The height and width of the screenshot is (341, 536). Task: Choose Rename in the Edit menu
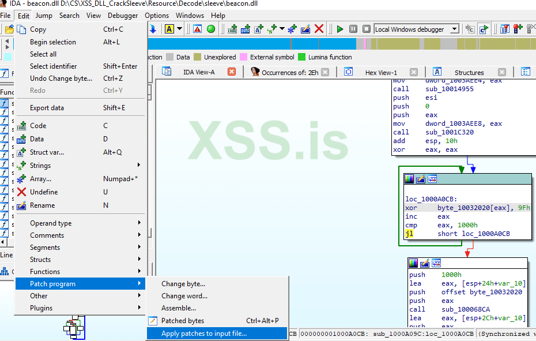(x=80, y=205)
